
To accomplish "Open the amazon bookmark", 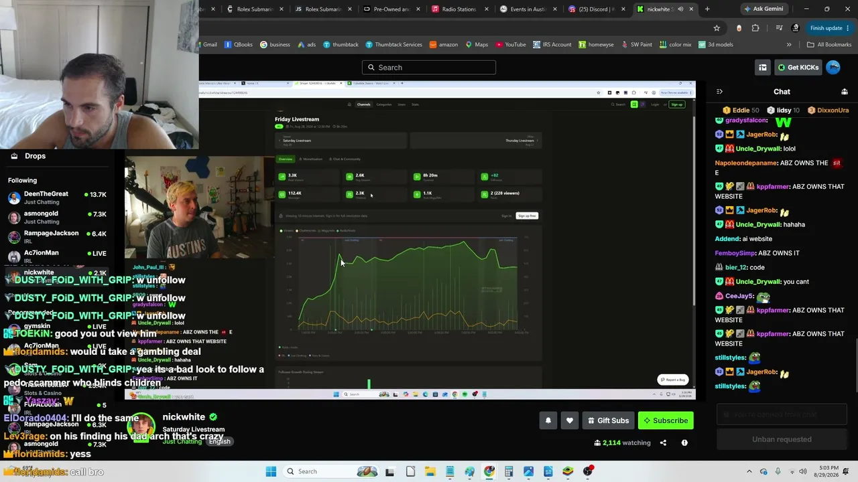I will 443,45.
